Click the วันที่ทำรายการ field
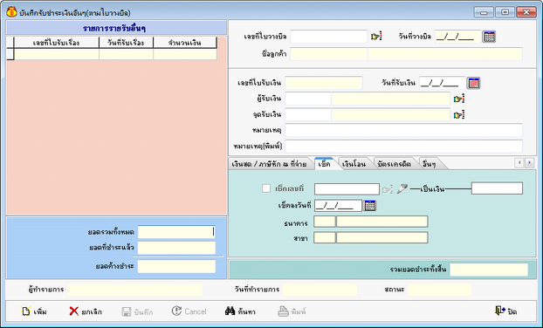This screenshot has height=328, width=543. pyautogui.click(x=320, y=290)
